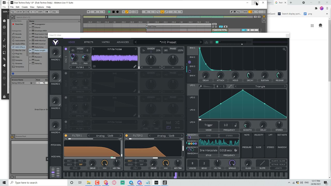Image resolution: width=331 pixels, height=186 pixels.
Task: Play the Ableton transport
Action: pyautogui.click(x=109, y=12)
